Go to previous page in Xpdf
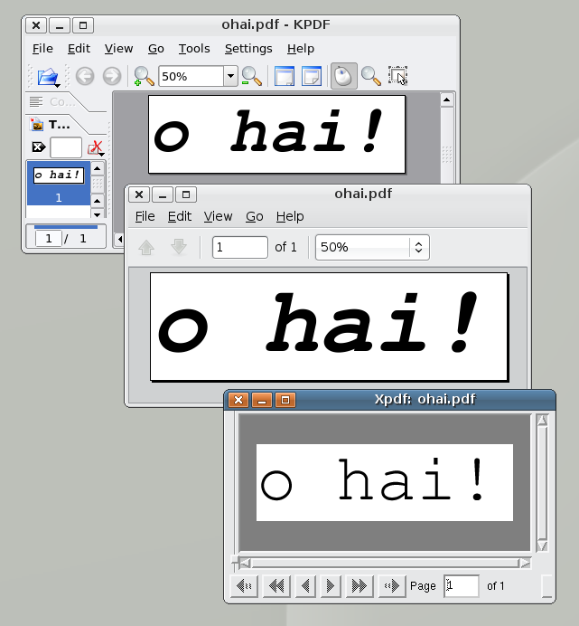This screenshot has width=579, height=626. coord(305,586)
